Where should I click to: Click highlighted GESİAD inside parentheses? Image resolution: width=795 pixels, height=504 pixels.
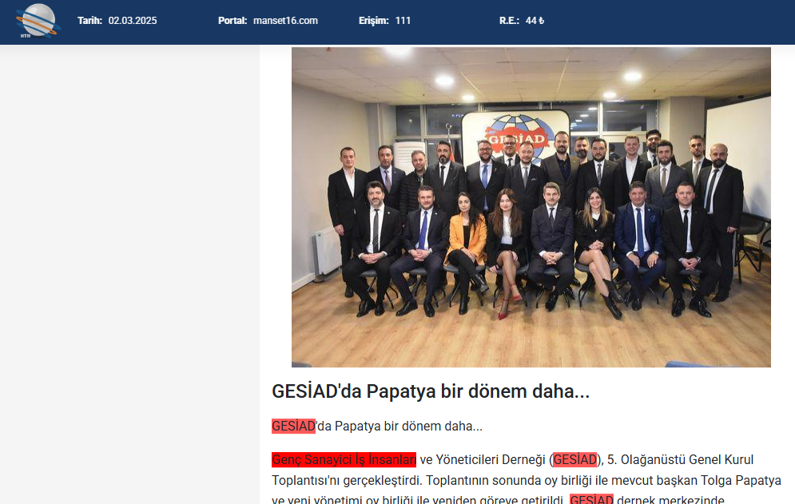coord(574,459)
